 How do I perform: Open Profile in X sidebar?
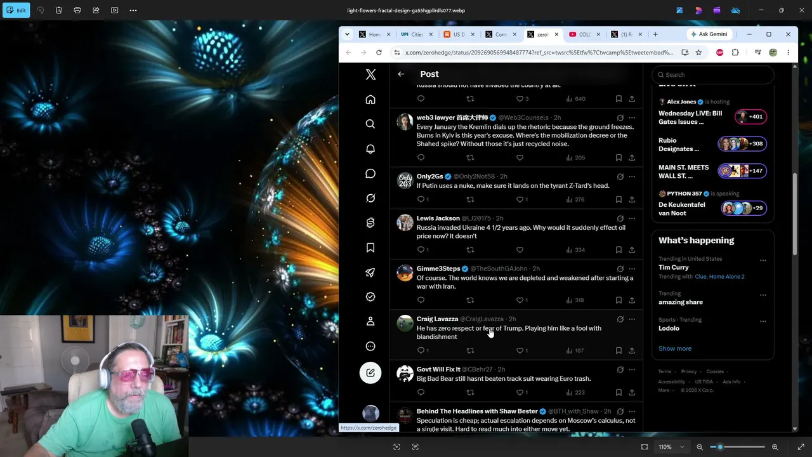[370, 322]
